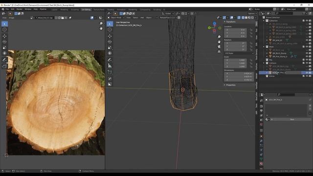This screenshot has width=313, height=176.
Task: Open the Render menu
Action: 20,9
